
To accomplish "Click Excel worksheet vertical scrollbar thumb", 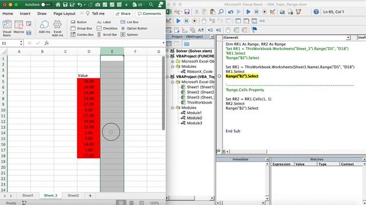I will [163, 93].
